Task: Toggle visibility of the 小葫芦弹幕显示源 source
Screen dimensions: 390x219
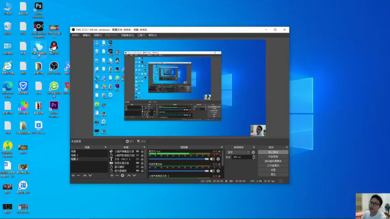Action: (137, 151)
